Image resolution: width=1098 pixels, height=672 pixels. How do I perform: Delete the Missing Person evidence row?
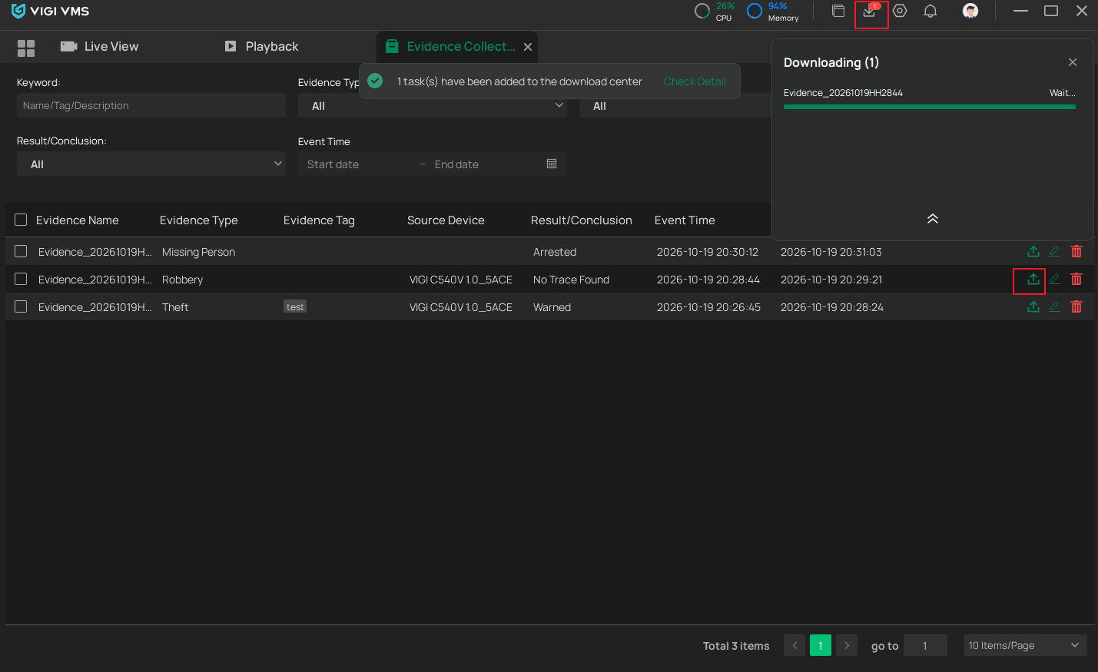coord(1076,252)
